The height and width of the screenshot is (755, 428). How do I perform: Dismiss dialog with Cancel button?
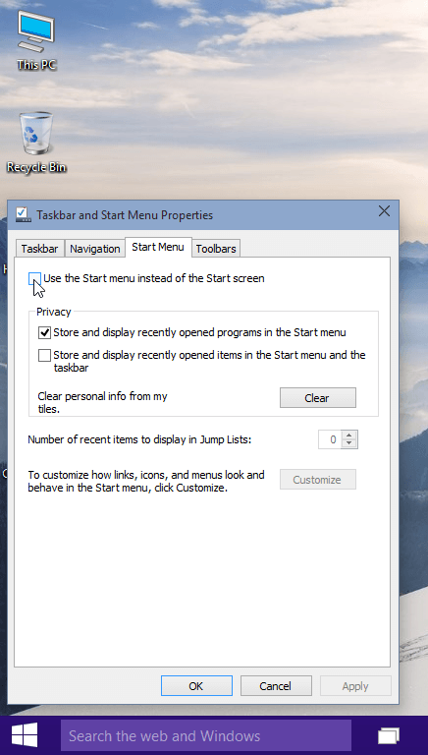pos(276,686)
